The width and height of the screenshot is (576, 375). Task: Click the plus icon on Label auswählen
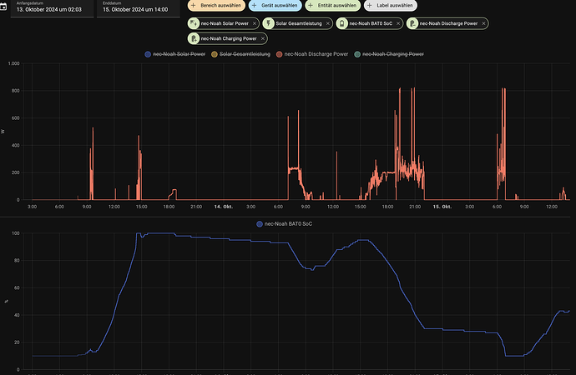370,6
